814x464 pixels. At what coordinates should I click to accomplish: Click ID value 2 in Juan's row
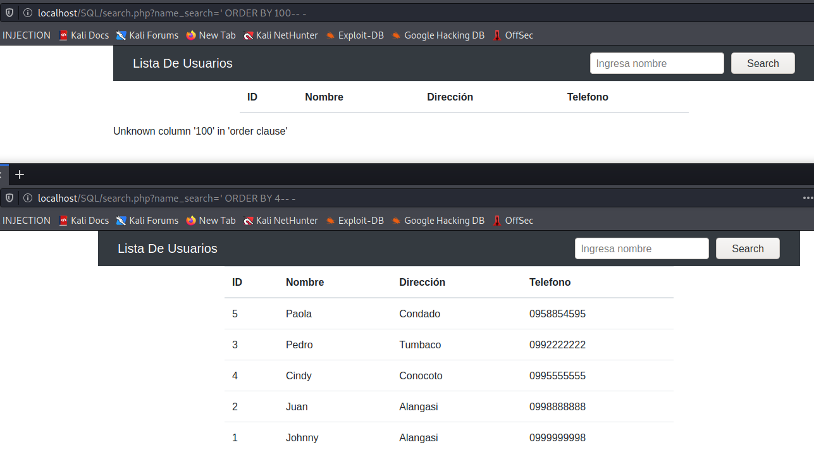point(235,406)
